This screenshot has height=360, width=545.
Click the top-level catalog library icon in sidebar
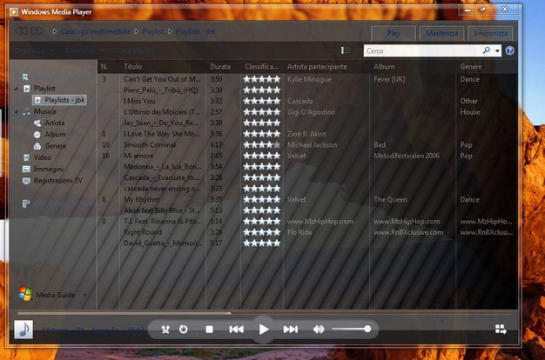pos(25,77)
